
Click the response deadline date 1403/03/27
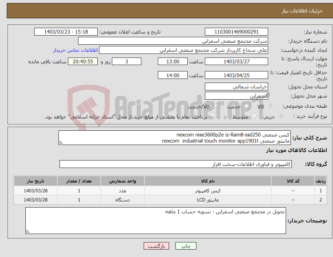(236, 62)
